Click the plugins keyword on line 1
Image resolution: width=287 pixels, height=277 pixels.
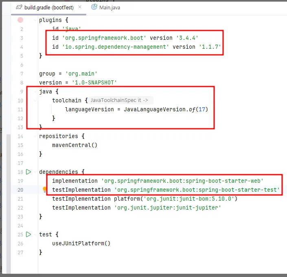pos(50,20)
